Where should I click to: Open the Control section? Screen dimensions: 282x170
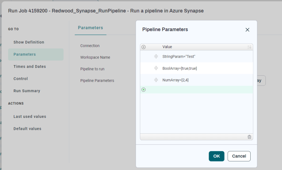pos(21,79)
